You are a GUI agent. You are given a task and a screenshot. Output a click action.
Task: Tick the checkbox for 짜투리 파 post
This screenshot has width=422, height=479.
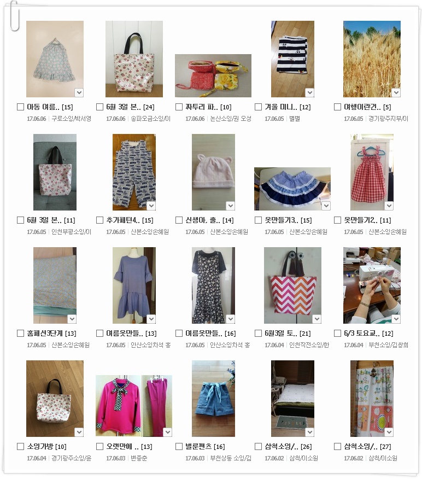(179, 107)
